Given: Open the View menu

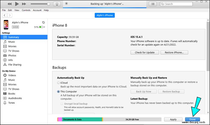Looking at the screenshot, I should pos(17,10).
